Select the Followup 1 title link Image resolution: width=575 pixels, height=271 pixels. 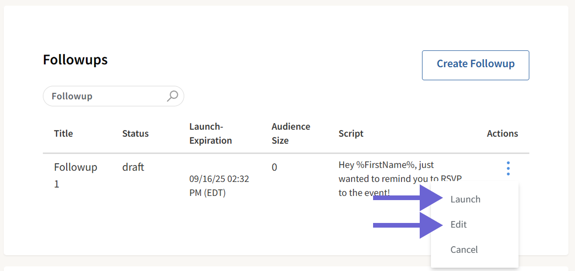(76, 175)
